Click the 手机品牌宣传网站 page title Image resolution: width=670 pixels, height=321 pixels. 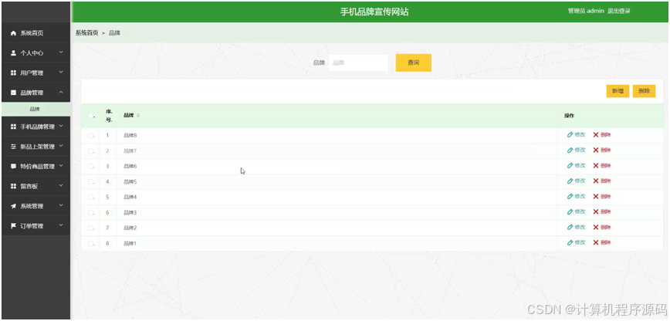pos(374,12)
